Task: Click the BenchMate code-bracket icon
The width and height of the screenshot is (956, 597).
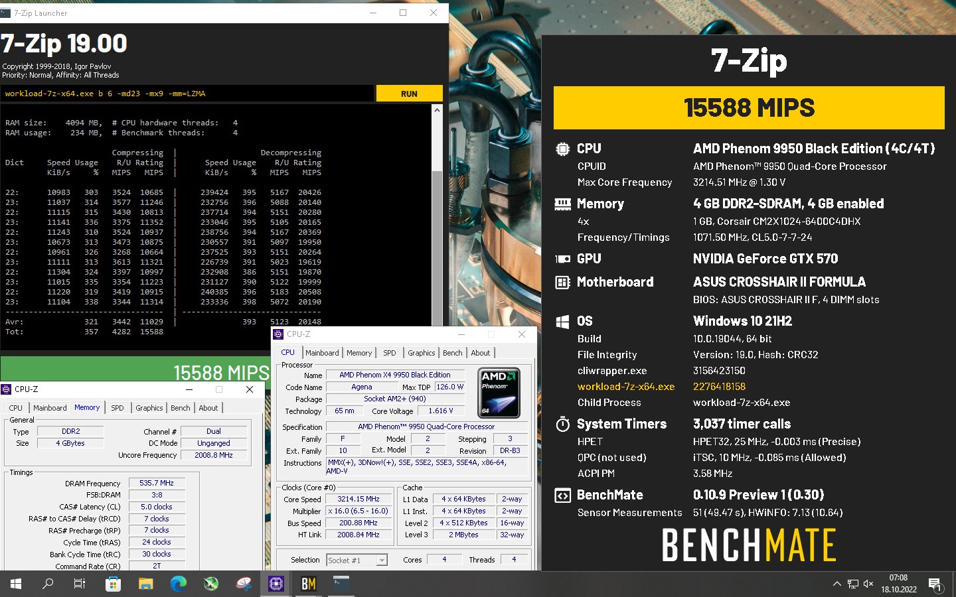Action: [x=562, y=495]
